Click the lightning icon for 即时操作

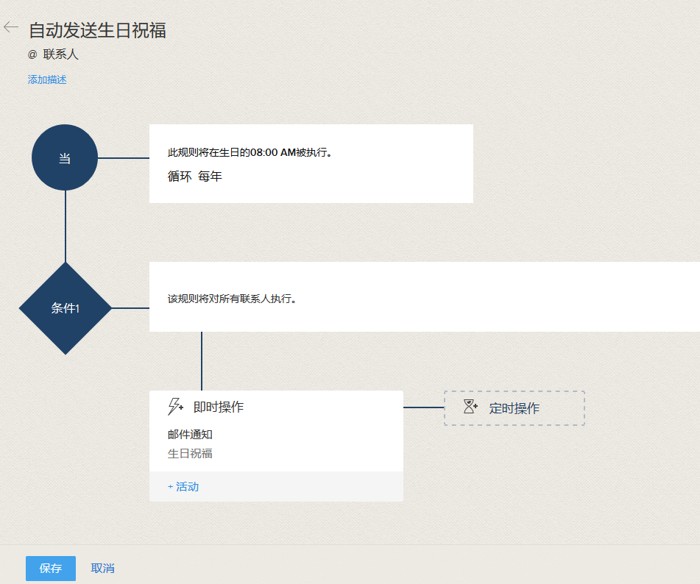click(176, 407)
